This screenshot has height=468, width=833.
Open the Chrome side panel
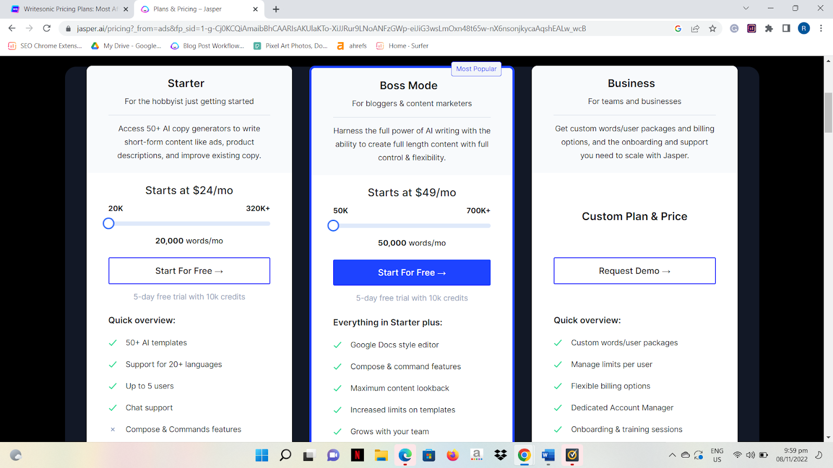(786, 29)
